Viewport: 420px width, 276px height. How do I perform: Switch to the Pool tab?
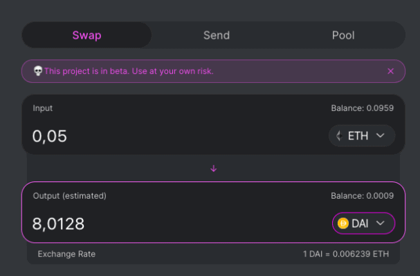point(343,35)
